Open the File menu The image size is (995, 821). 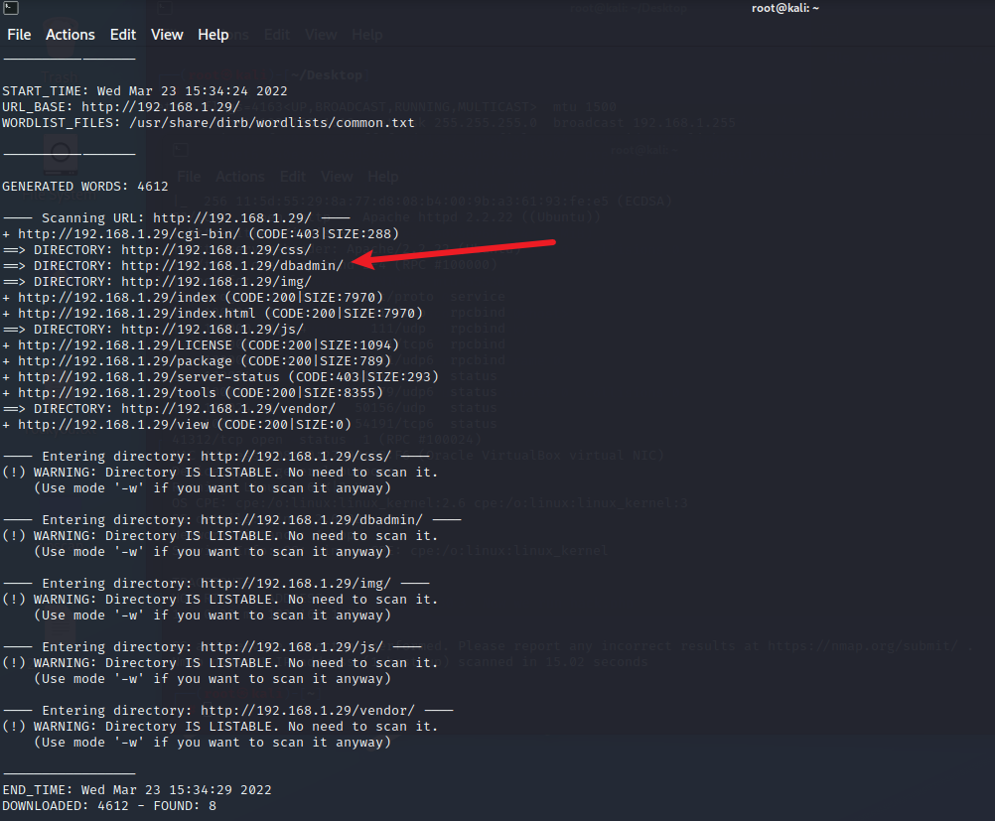(20, 35)
